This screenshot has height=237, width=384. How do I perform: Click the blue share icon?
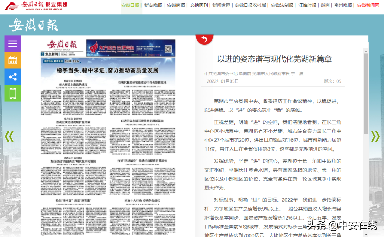tap(12, 77)
